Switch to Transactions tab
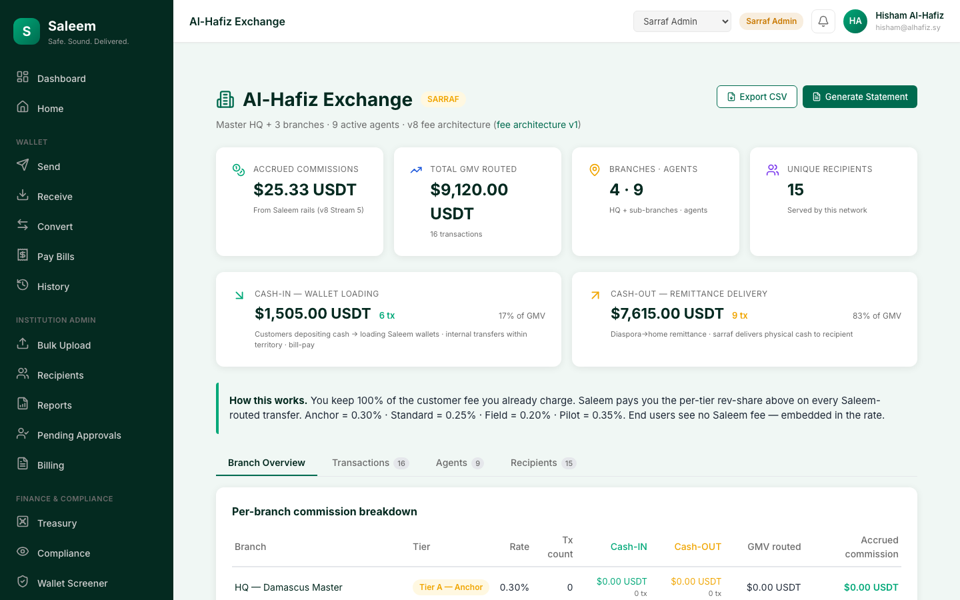The width and height of the screenshot is (960, 600). tap(371, 463)
